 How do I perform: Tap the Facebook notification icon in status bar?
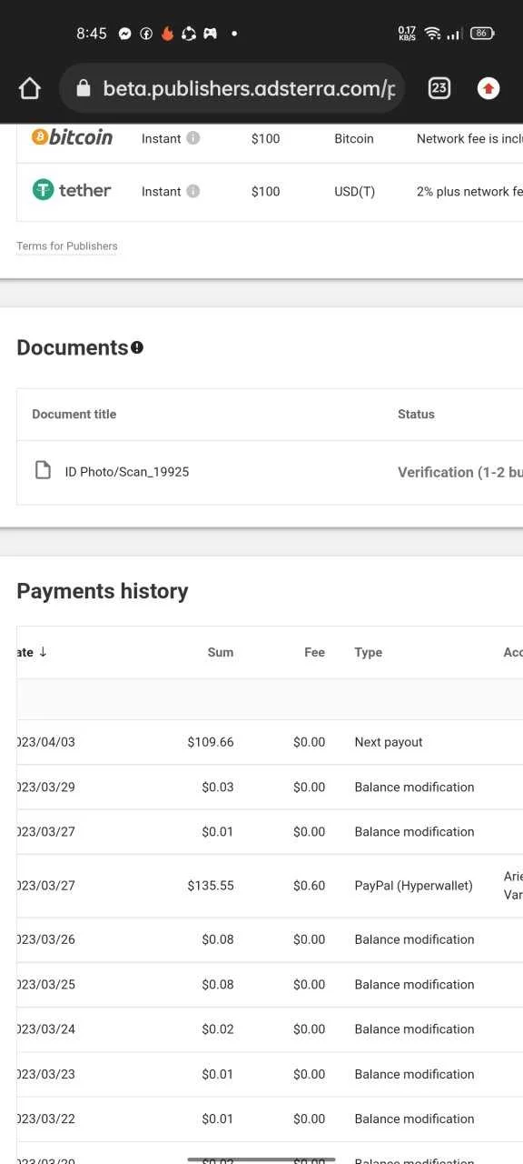146,34
